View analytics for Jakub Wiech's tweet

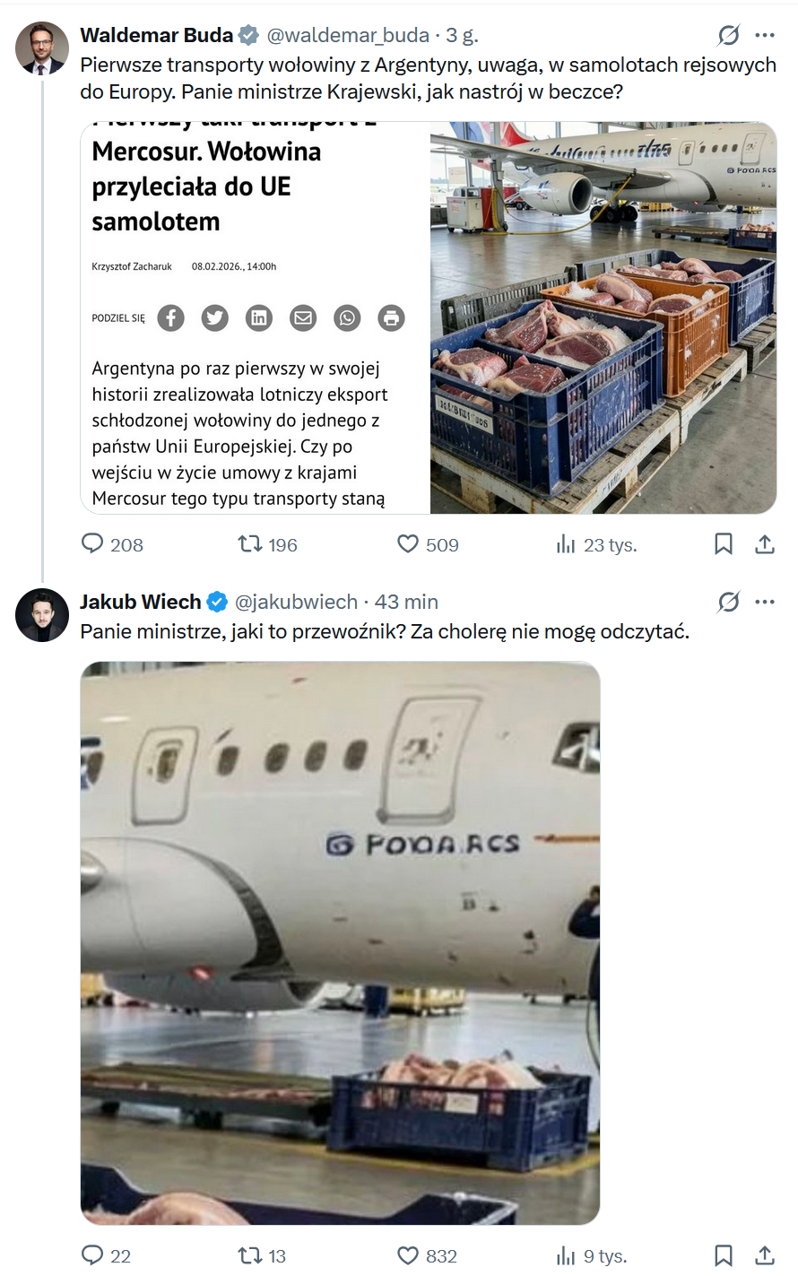tap(566, 1255)
